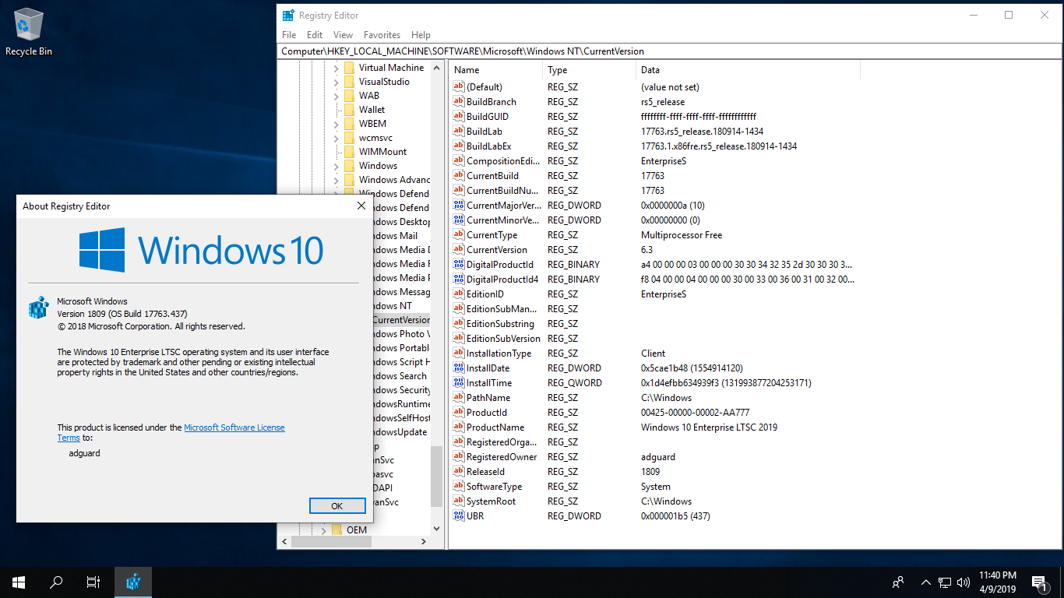1064x598 pixels.
Task: Select the SystemRoot value row
Action: coord(654,501)
